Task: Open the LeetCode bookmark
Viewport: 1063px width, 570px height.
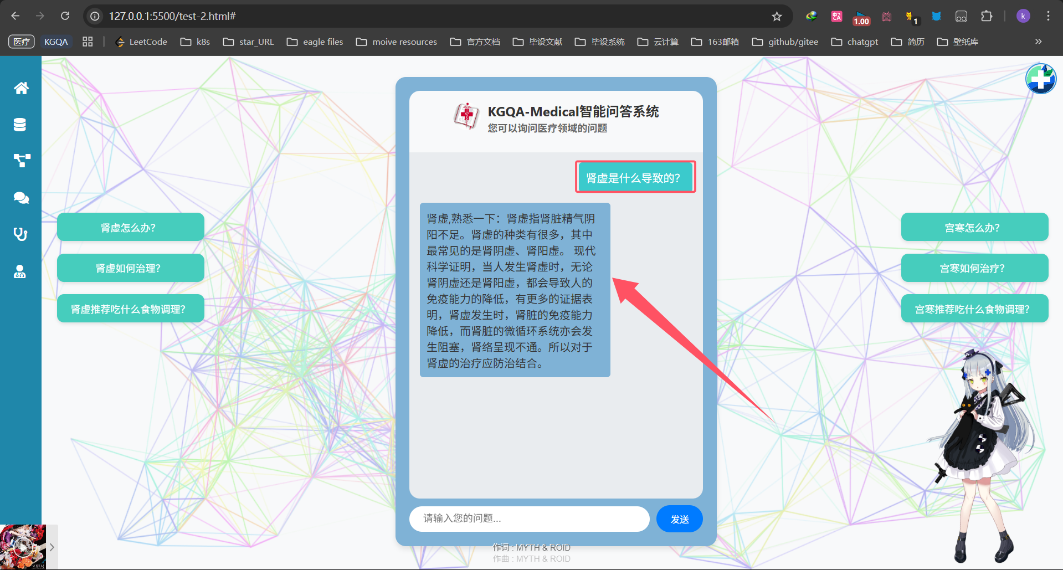Action: coord(141,42)
